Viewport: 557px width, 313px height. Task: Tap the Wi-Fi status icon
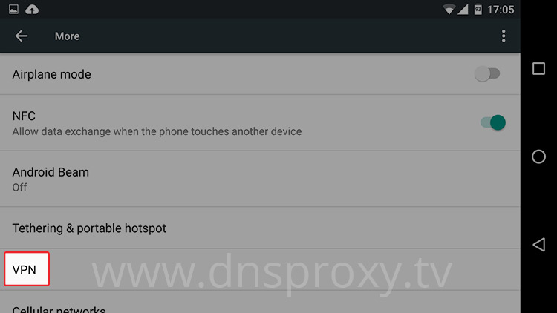[x=449, y=9]
